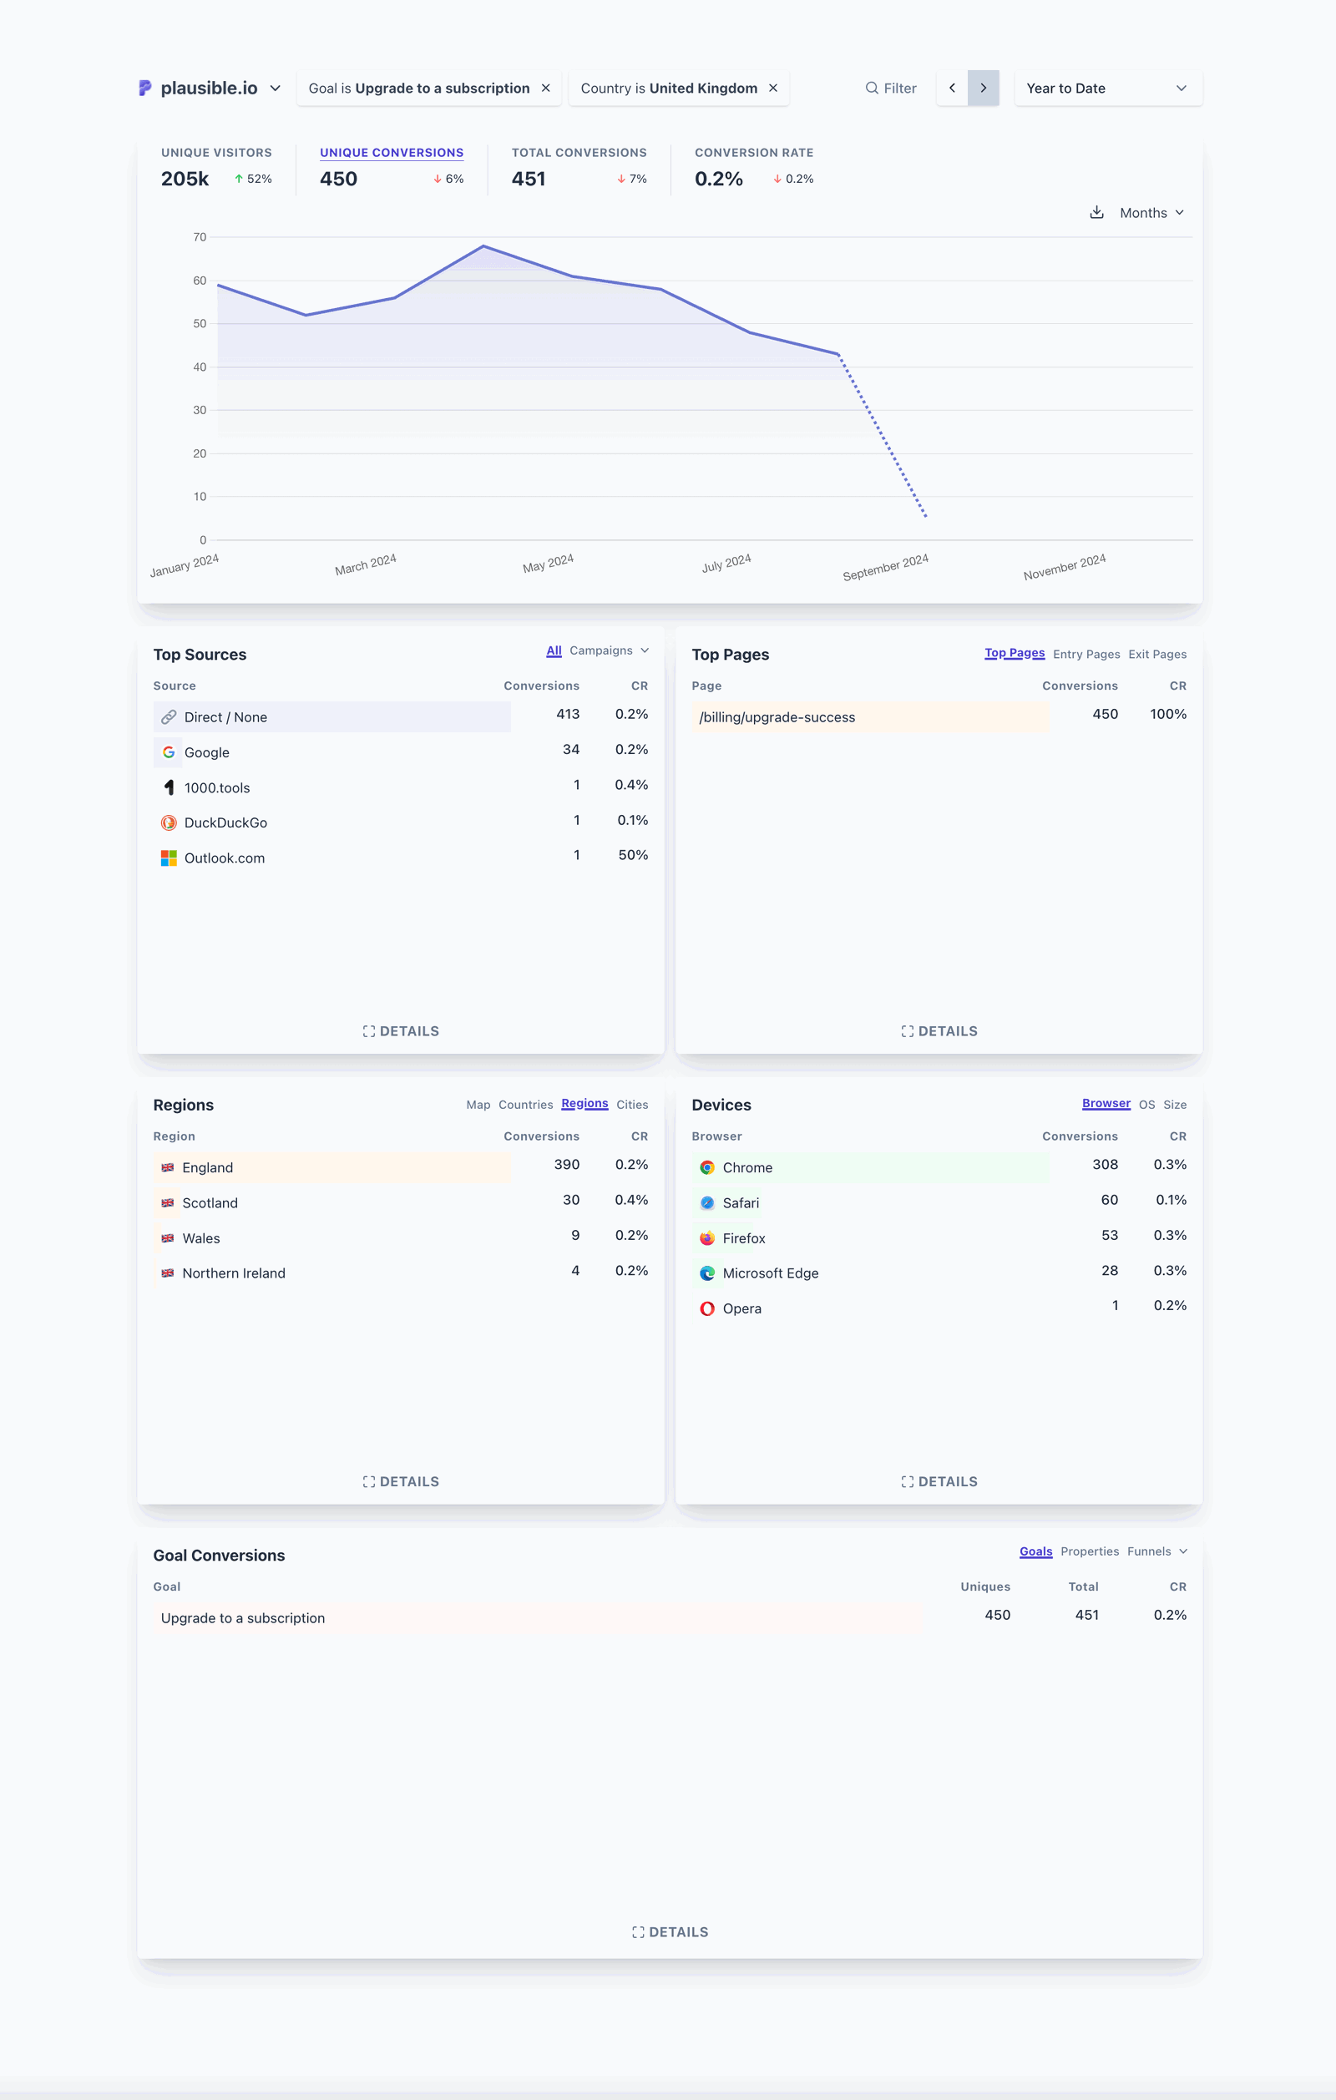Open Details for Top Sources
Screen dimensions: 1336x2100
[x=400, y=1031]
